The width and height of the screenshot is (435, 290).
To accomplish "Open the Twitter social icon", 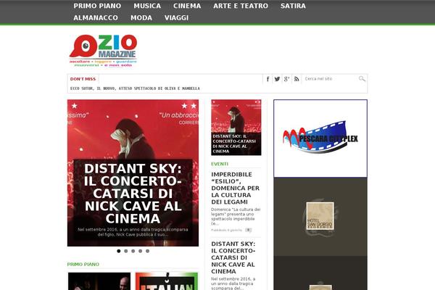I will pos(277,79).
